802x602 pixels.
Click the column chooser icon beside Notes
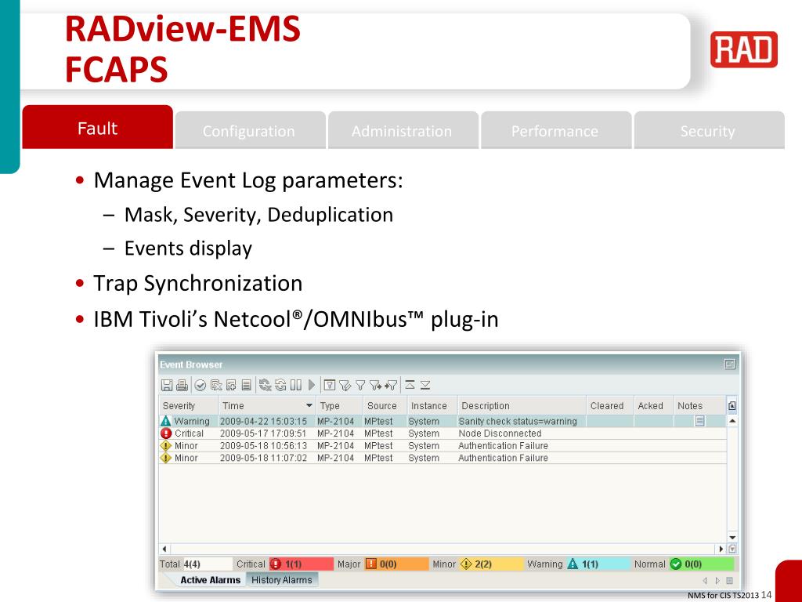pyautogui.click(x=732, y=406)
